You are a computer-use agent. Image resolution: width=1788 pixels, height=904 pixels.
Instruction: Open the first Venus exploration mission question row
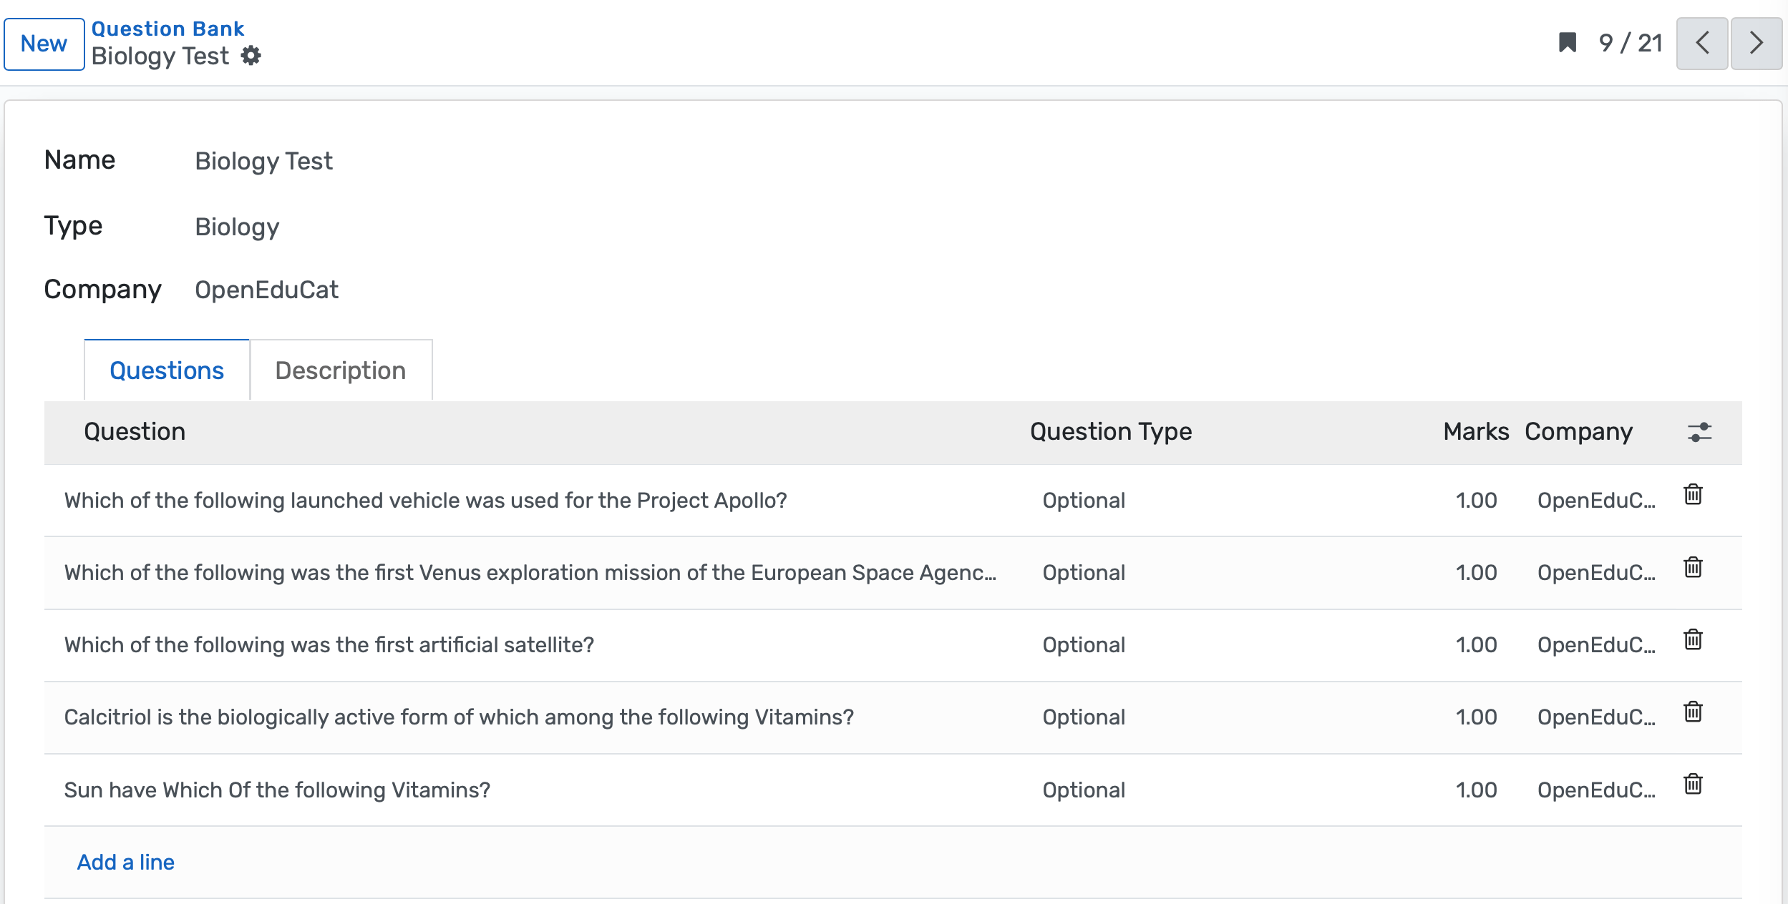tap(530, 572)
